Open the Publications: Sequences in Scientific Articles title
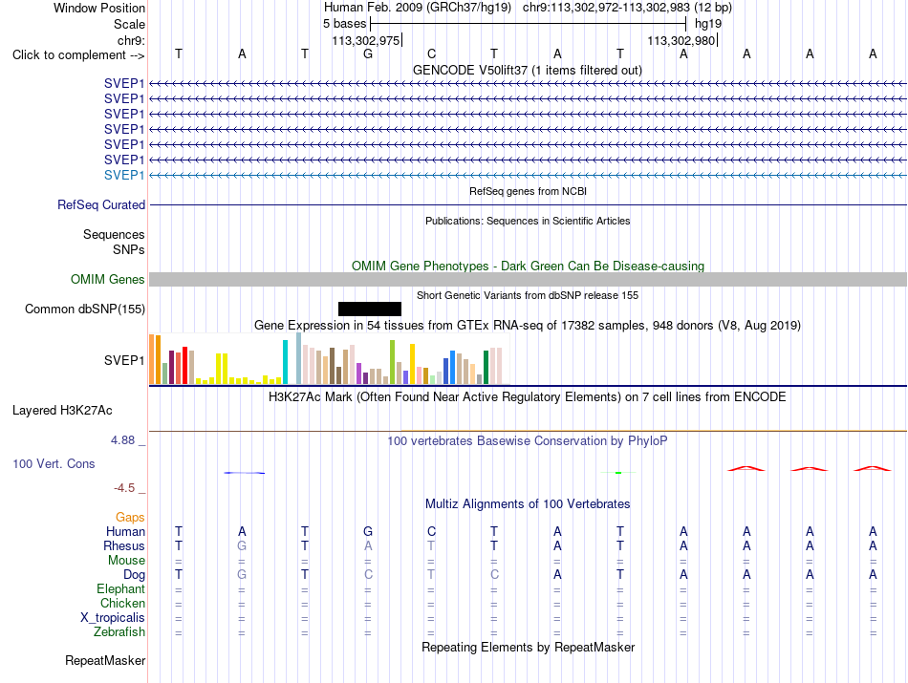Image resolution: width=908 pixels, height=683 pixels. [528, 221]
